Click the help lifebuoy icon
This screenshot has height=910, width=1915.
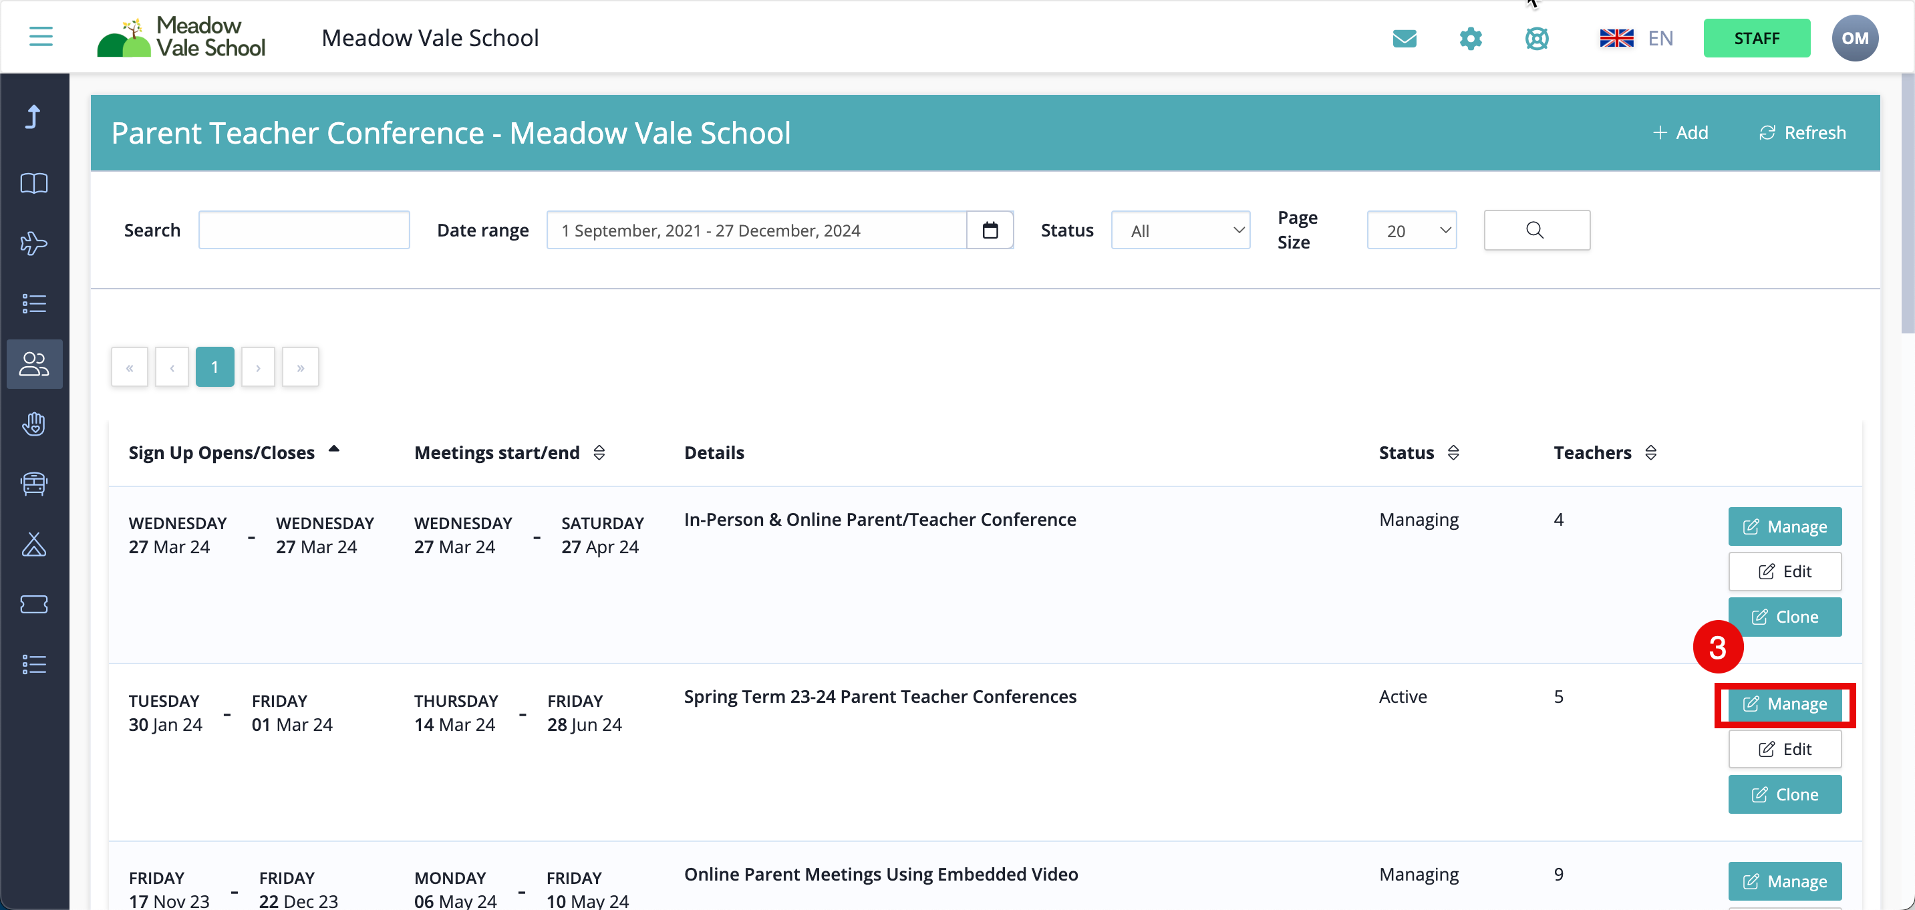point(1536,38)
